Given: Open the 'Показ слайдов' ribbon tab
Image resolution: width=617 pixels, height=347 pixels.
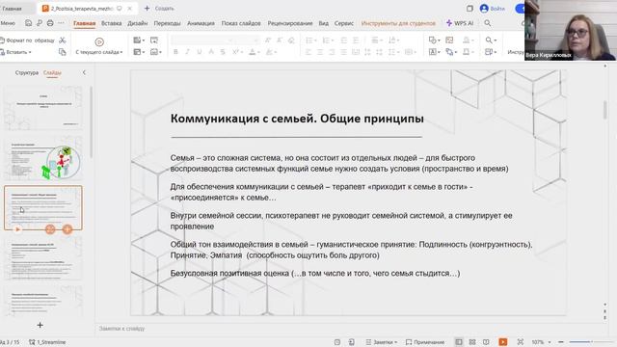Looking at the screenshot, I should tap(241, 23).
